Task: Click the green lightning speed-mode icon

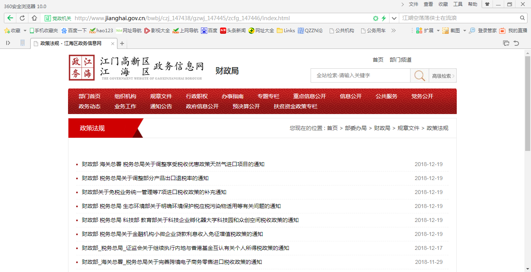Action: [384, 18]
